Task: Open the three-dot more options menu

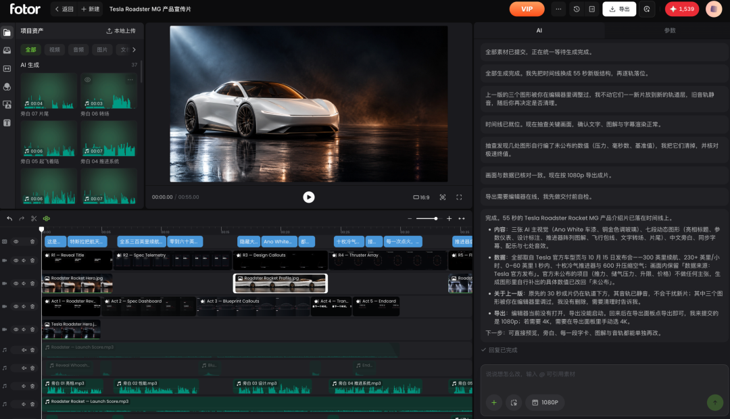Action: tap(558, 9)
